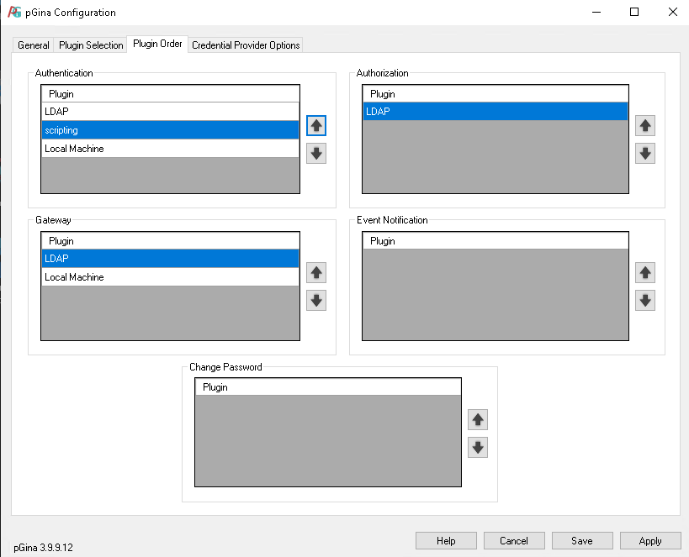
Task: Click Event Notification down arrow
Action: tap(645, 301)
